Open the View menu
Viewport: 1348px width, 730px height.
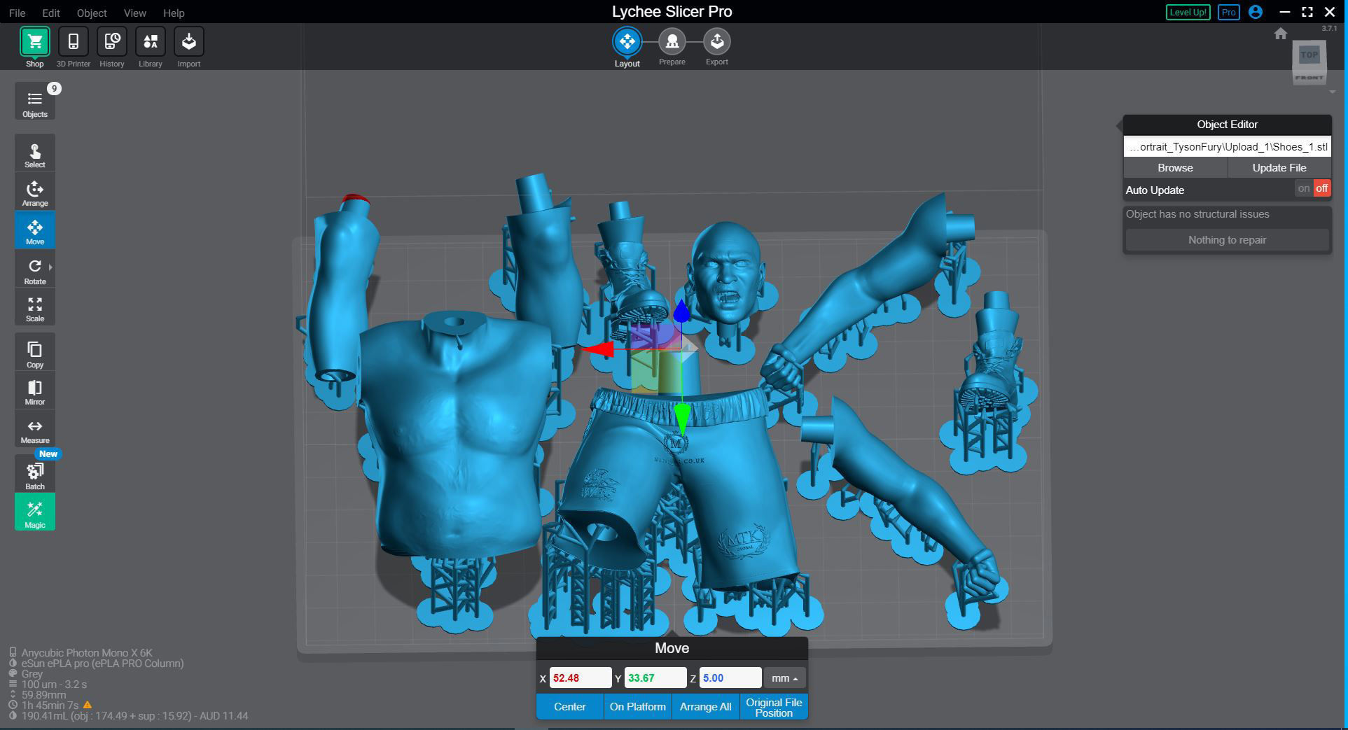pos(135,13)
